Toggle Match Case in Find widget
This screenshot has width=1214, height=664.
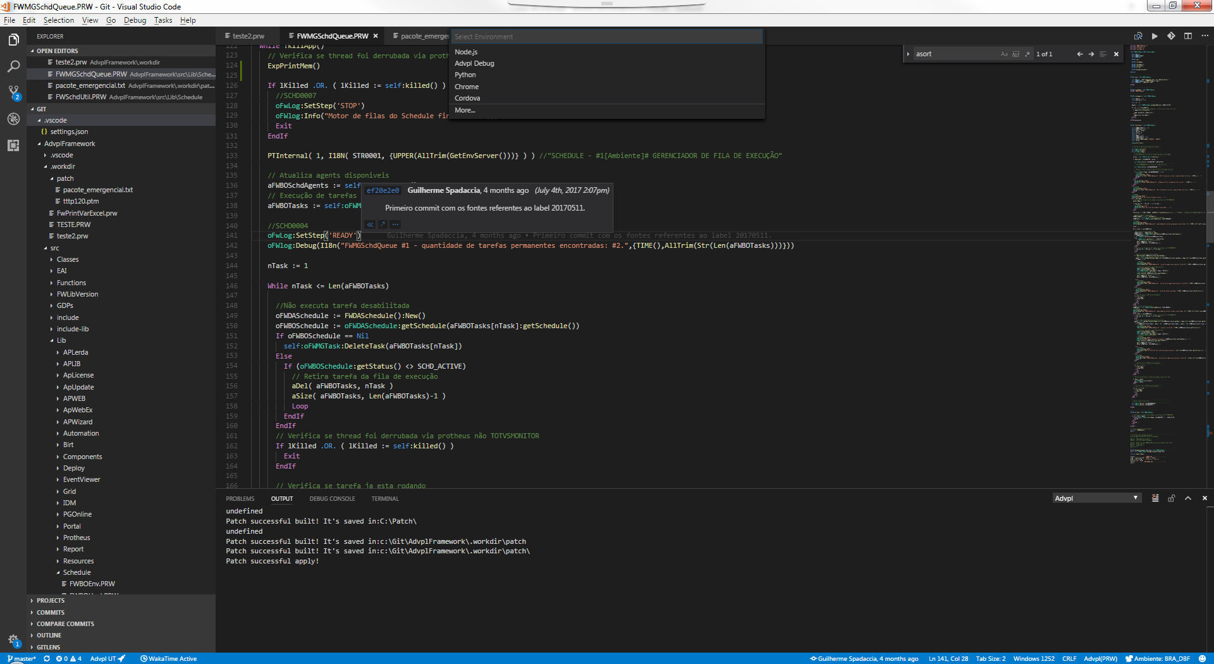1004,54
